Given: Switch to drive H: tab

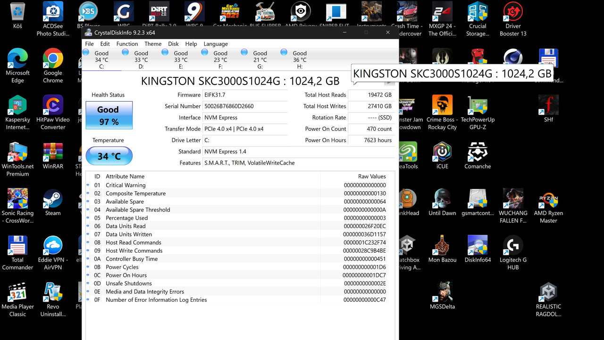Looking at the screenshot, I should [300, 59].
